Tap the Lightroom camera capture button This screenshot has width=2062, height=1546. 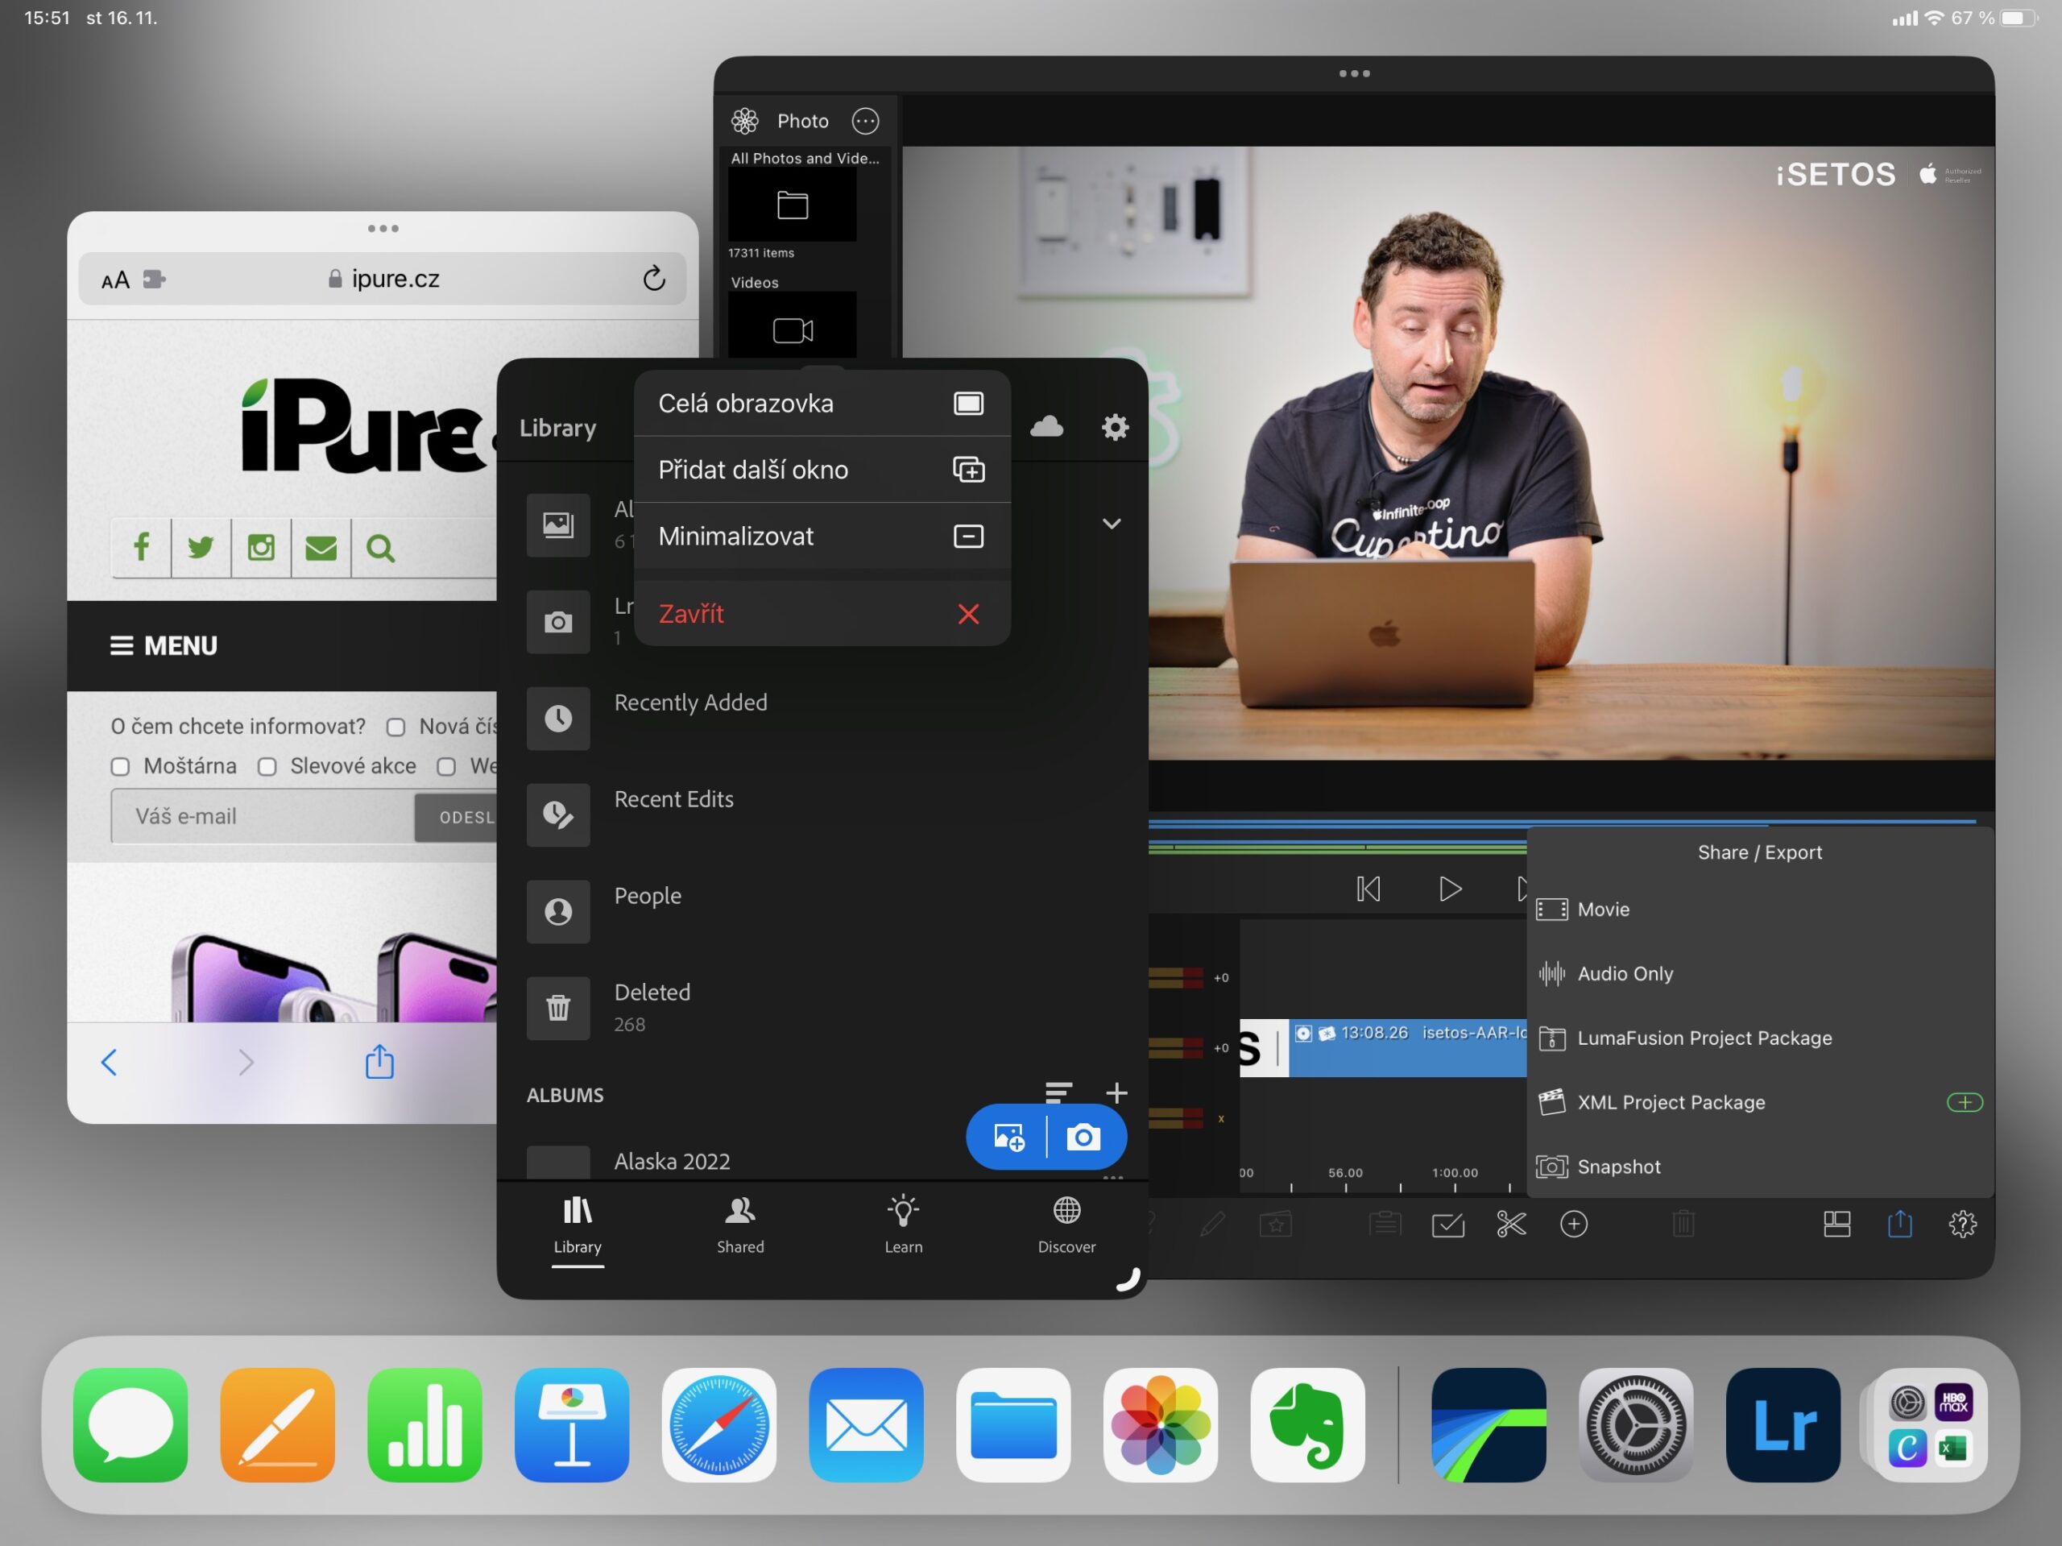[x=1083, y=1137]
